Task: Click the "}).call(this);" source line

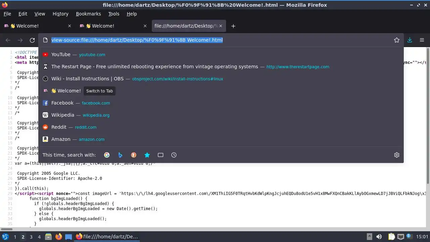Action: (32, 189)
